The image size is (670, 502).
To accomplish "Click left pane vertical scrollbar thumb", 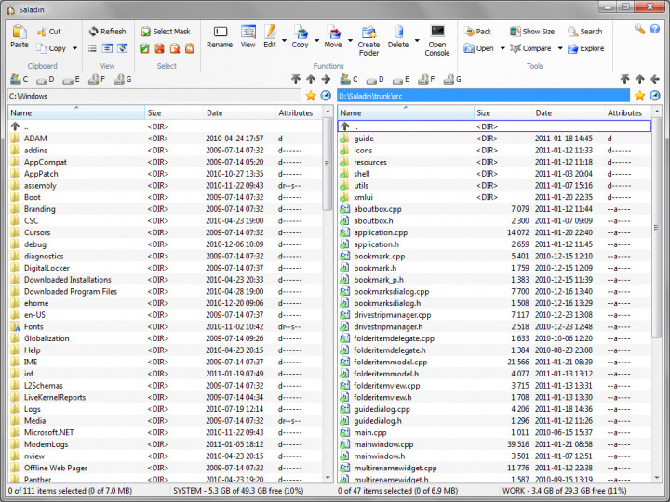I will [328, 164].
